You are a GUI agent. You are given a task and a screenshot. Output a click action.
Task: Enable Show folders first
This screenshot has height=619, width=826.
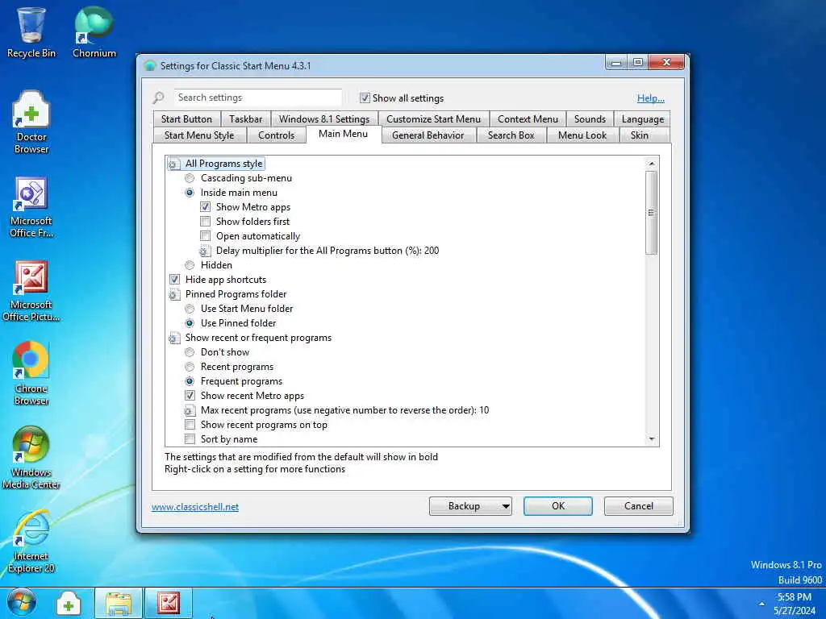(205, 222)
